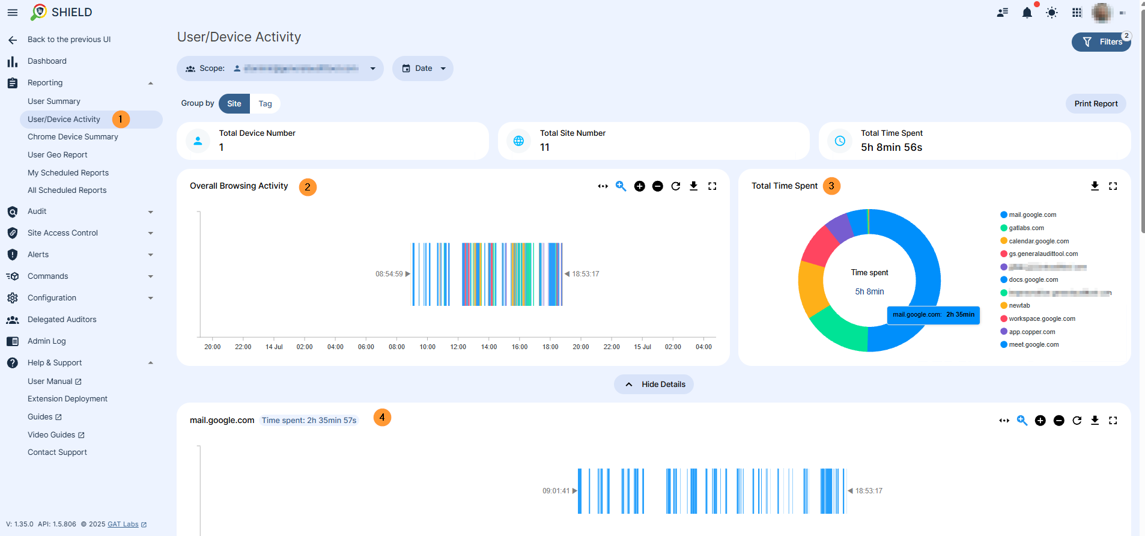This screenshot has width=1145, height=536.
Task: Click the back arrow icon
Action: (12, 40)
